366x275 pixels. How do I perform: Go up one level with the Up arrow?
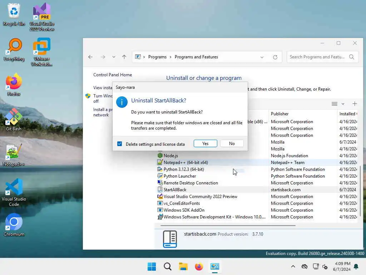(124, 57)
